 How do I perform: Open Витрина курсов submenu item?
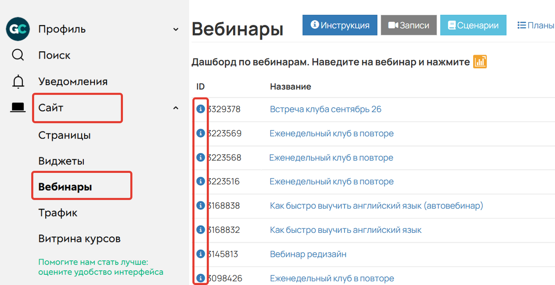(x=80, y=239)
